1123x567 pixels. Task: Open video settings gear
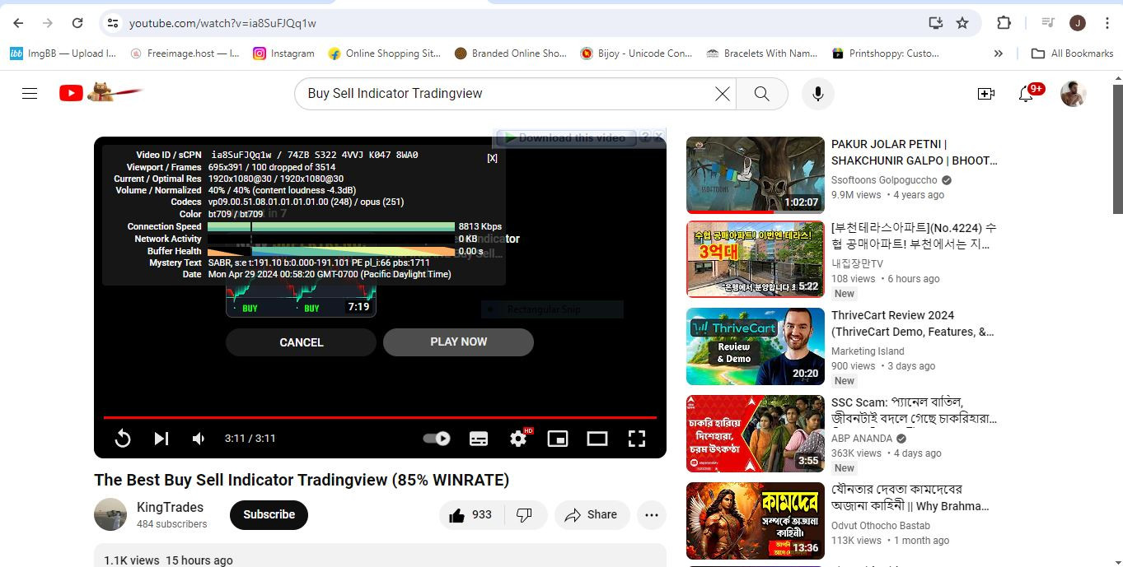518,439
